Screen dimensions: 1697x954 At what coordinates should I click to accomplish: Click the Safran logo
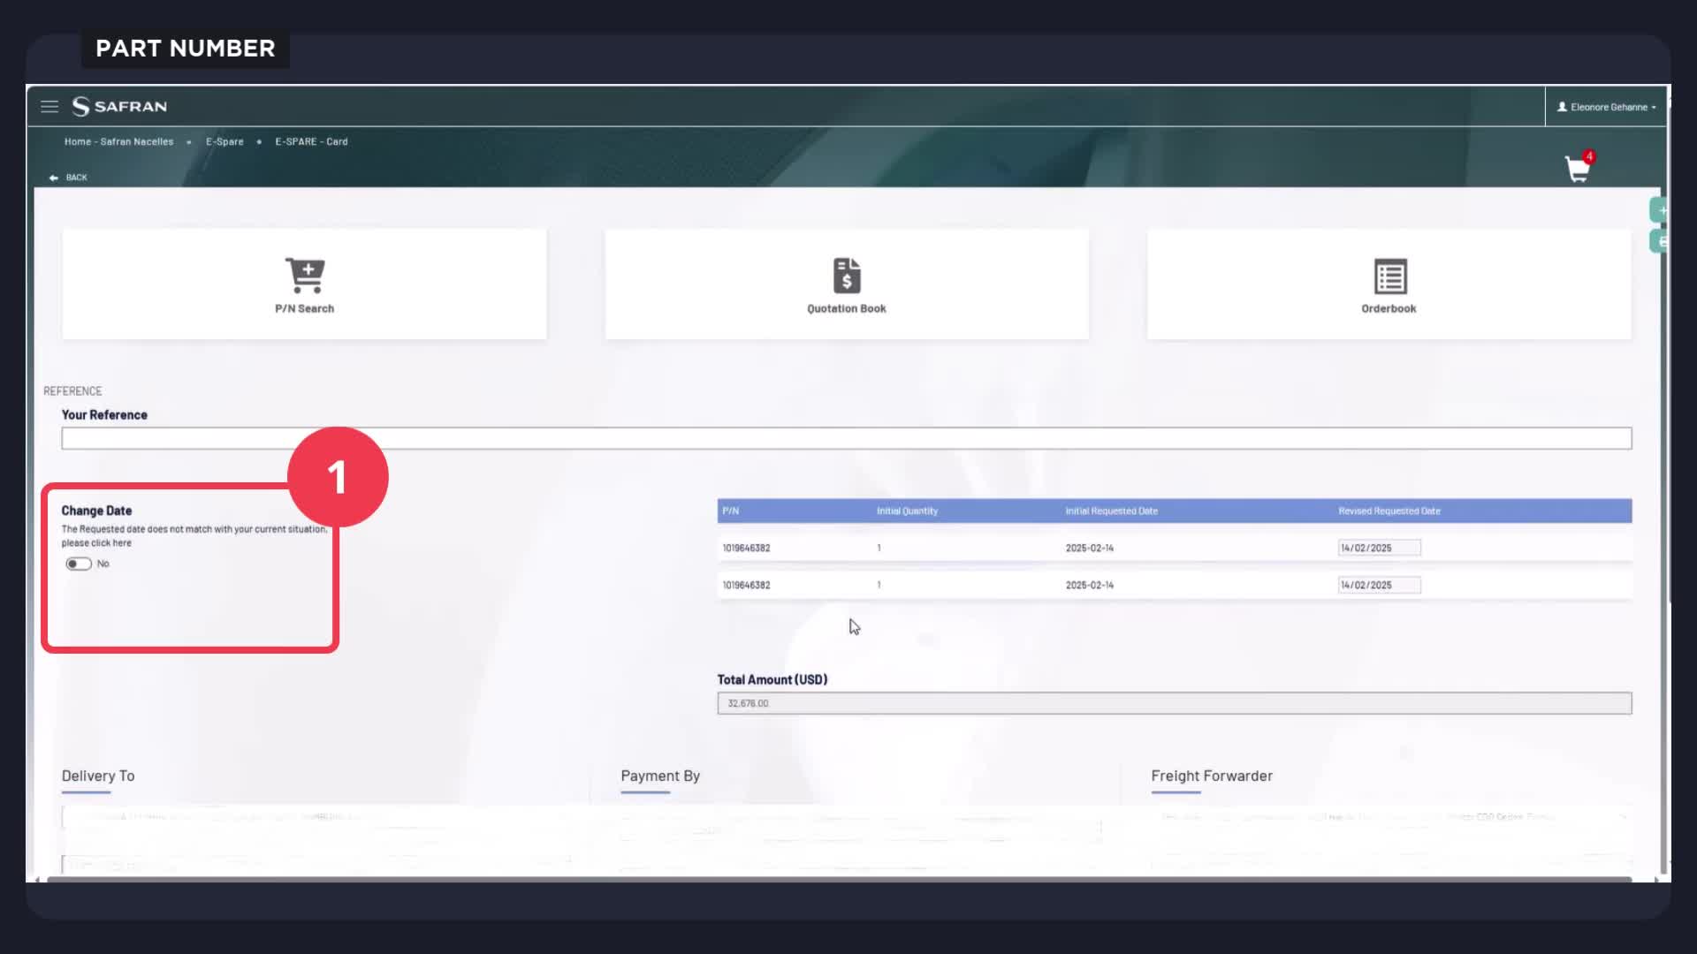tap(119, 106)
